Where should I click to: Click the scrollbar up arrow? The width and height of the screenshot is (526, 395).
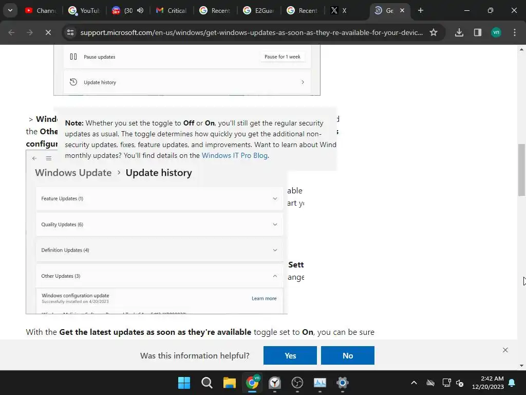pos(521,49)
